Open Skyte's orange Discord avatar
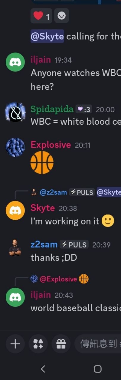The height and width of the screenshot is (380, 121). pyautogui.click(x=15, y=210)
